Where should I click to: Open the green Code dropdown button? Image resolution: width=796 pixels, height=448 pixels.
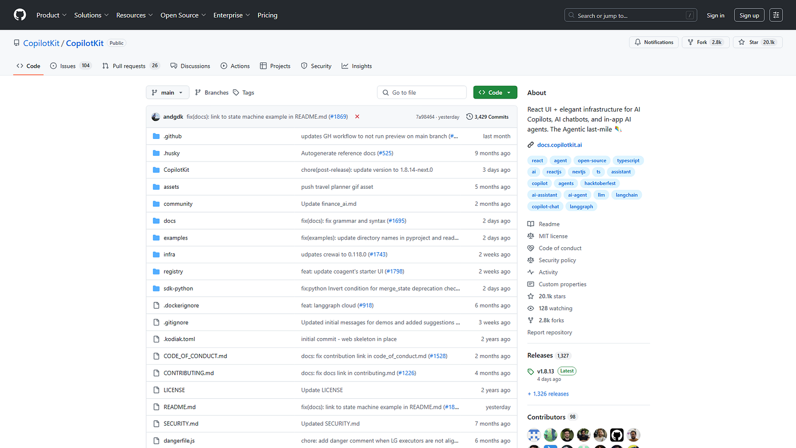(495, 93)
